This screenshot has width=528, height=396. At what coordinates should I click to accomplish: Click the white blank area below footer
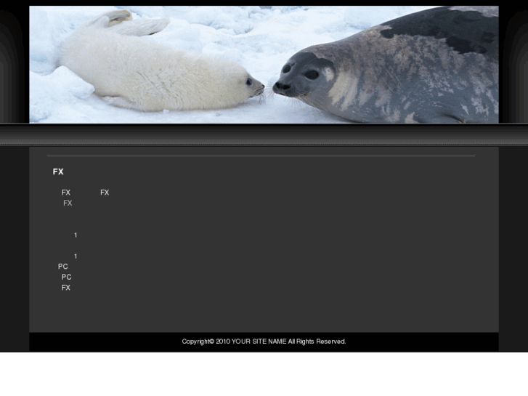coord(264,374)
